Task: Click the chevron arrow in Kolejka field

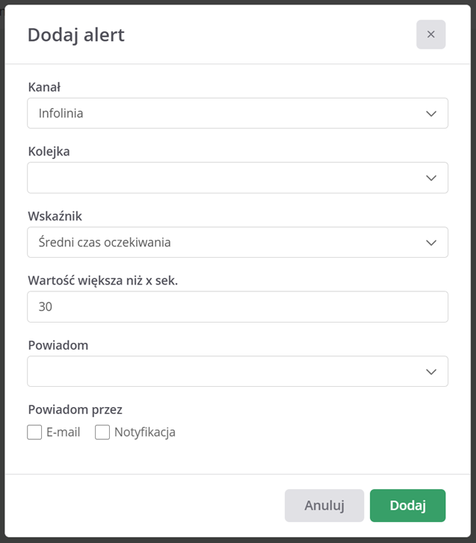Action: (430, 178)
